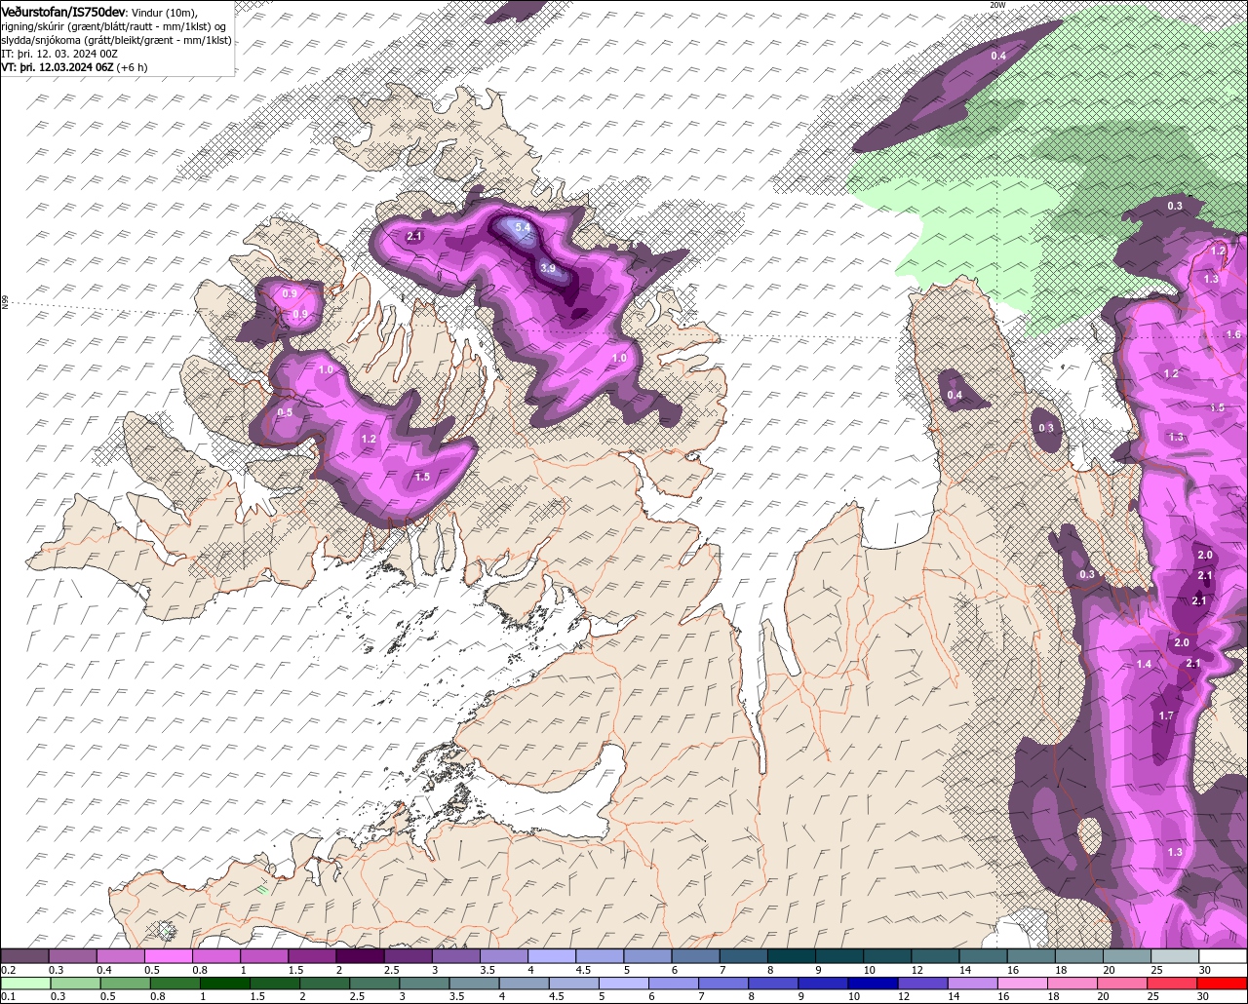Click the 0.2 label under the upper legend
The height and width of the screenshot is (1004, 1248).
(x=9, y=970)
